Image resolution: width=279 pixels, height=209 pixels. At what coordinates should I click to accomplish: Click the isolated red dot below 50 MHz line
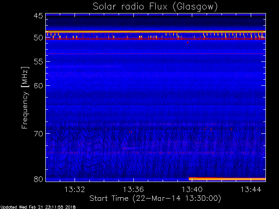[187, 43]
